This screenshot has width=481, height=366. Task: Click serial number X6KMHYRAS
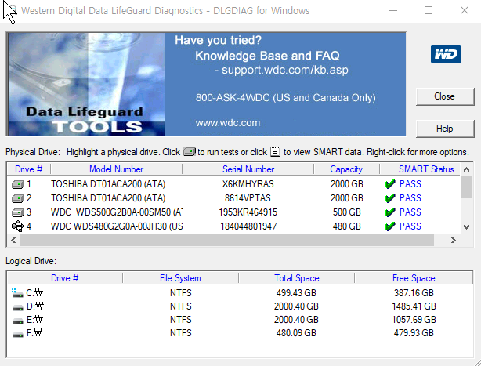click(248, 184)
